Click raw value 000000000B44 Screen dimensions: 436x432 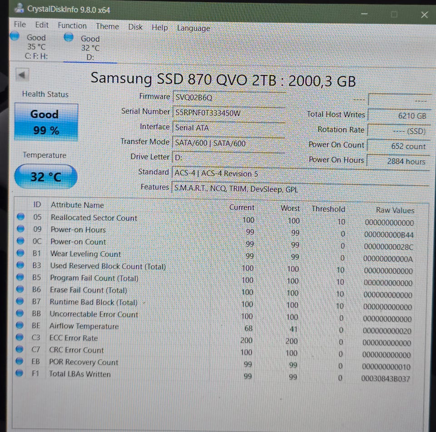pyautogui.click(x=389, y=234)
